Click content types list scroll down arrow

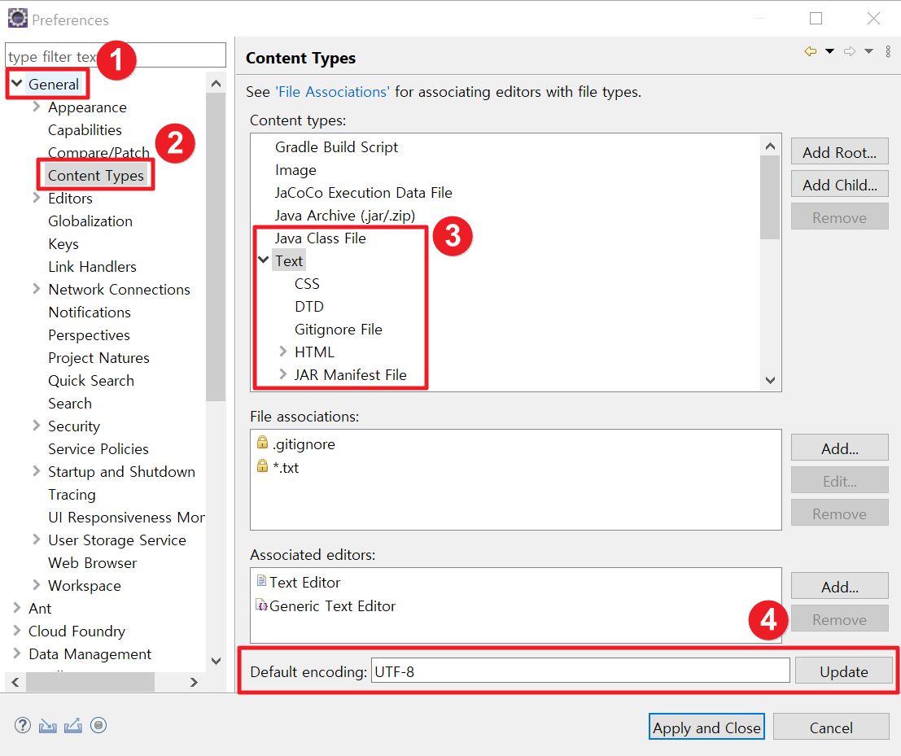[x=771, y=380]
